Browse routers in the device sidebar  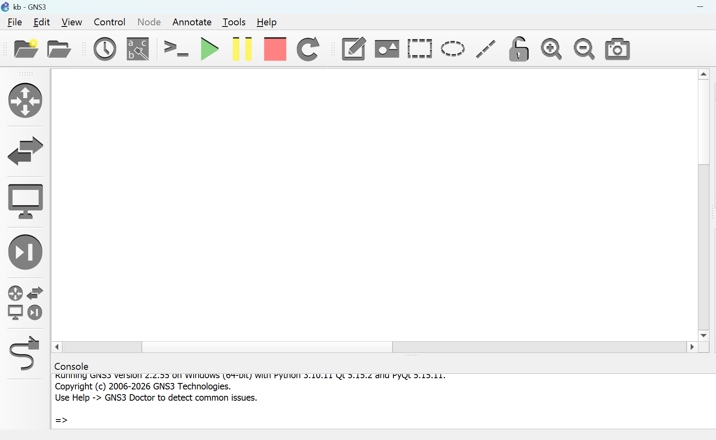pos(25,100)
